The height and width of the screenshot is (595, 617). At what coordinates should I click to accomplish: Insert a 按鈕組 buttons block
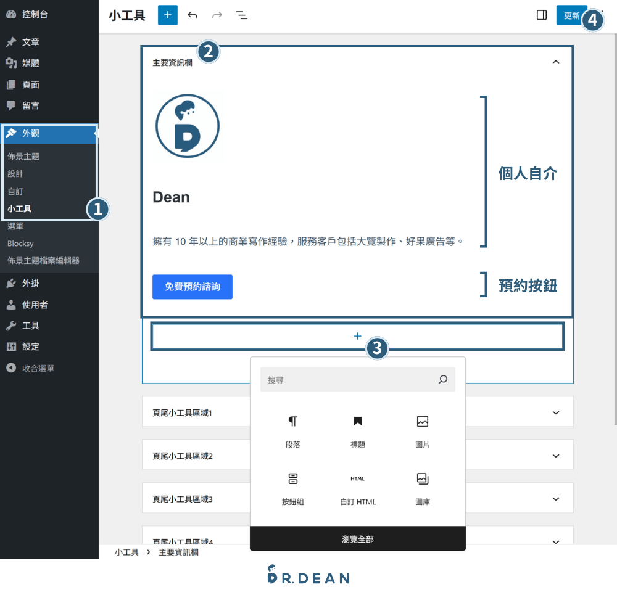(x=292, y=488)
